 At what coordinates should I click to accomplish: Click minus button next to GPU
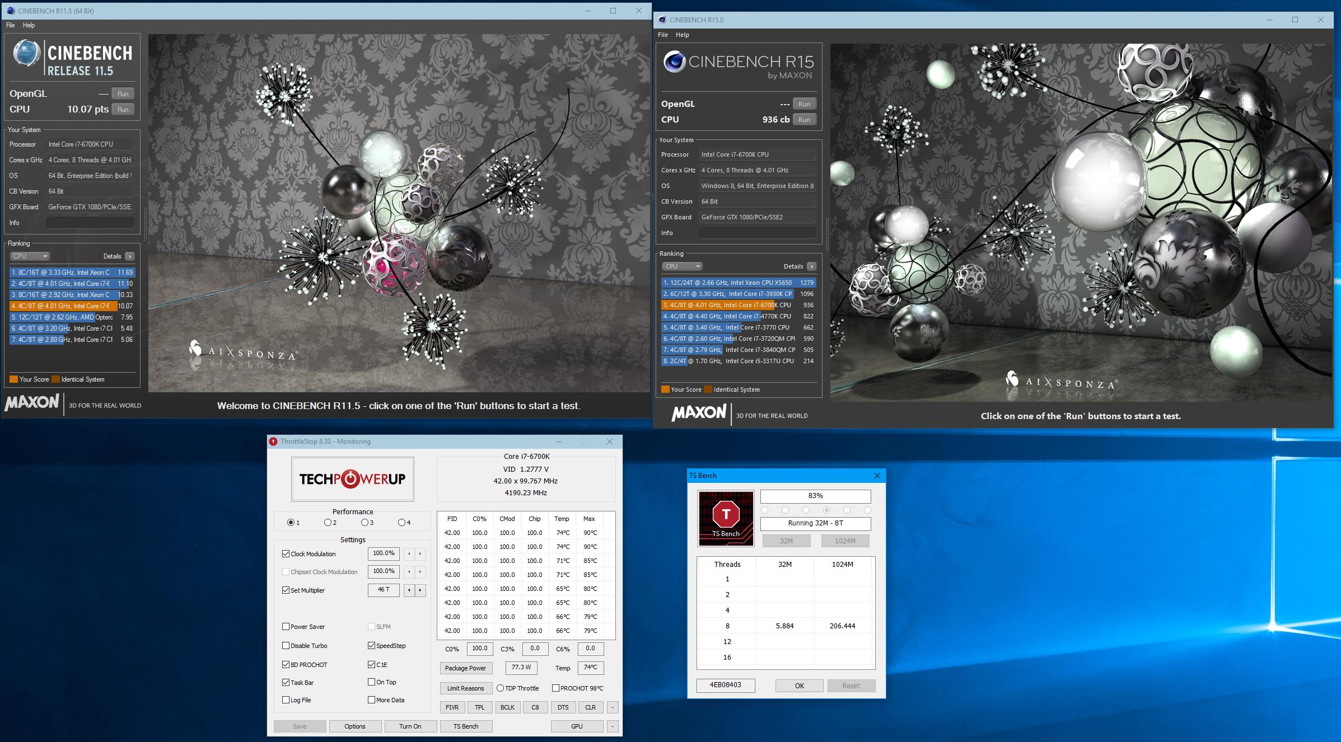click(613, 726)
